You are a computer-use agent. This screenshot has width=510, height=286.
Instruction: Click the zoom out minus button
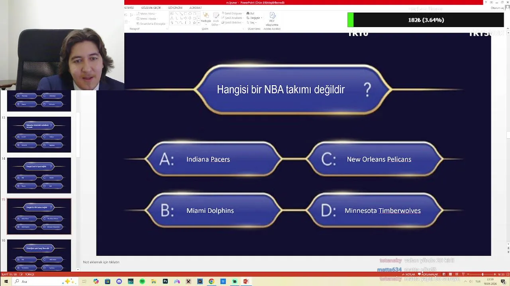(x=468, y=274)
